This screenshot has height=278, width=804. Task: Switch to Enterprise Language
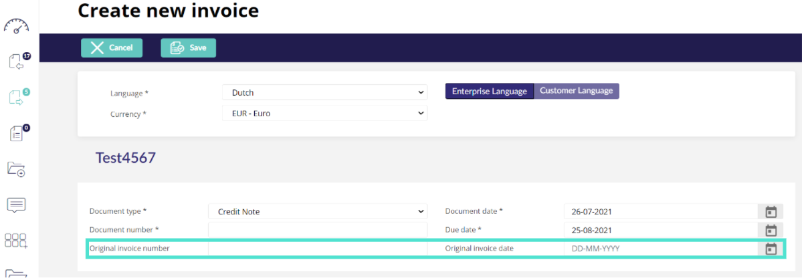click(x=490, y=92)
